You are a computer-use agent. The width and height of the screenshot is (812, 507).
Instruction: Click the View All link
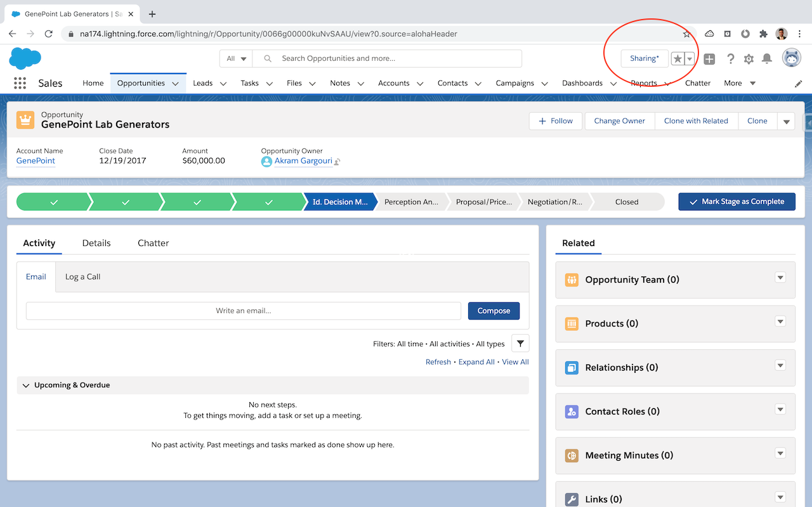515,362
